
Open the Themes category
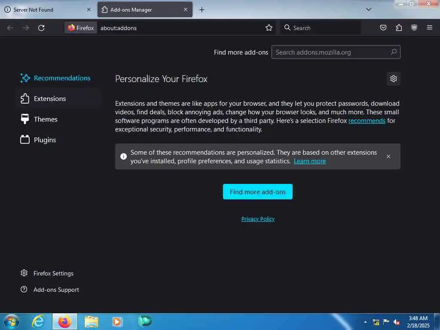point(58,119)
